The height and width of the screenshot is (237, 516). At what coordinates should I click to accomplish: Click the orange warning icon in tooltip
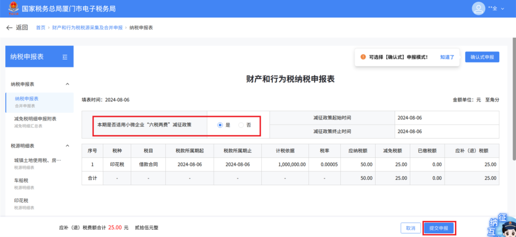[363, 57]
